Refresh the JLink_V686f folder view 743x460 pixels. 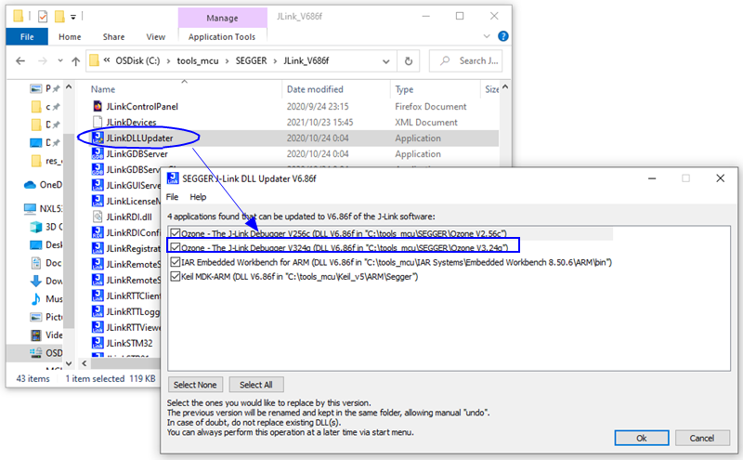(x=408, y=60)
